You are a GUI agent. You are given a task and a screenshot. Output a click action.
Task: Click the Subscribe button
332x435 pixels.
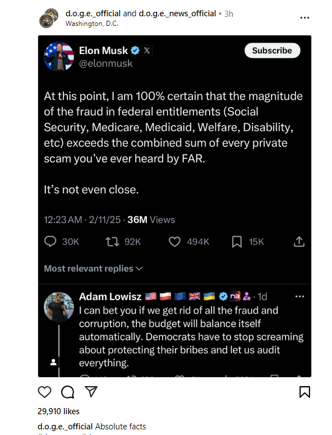pos(272,51)
